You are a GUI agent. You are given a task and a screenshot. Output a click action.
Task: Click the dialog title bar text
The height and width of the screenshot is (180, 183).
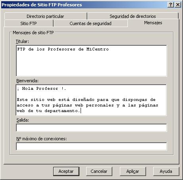point(42,5)
